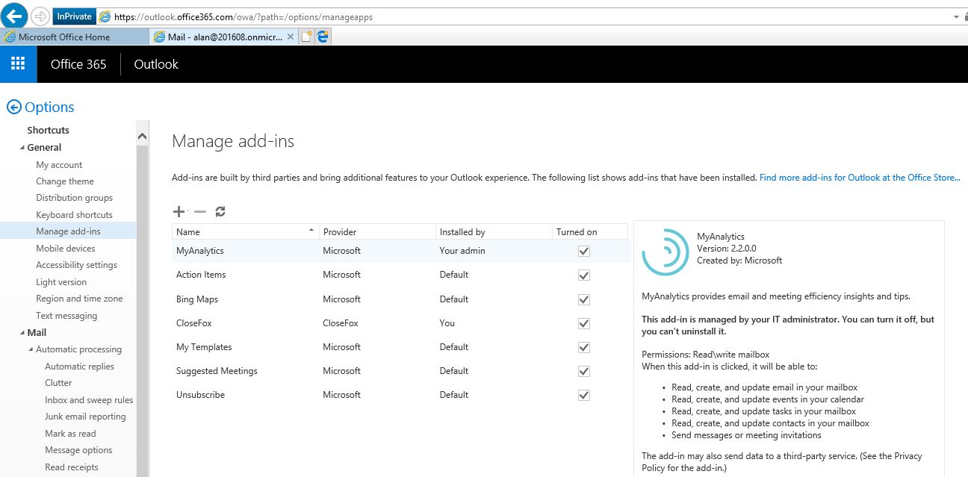This screenshot has width=968, height=477.
Task: Turn off the Unsubscribe add-in
Action: 584,395
